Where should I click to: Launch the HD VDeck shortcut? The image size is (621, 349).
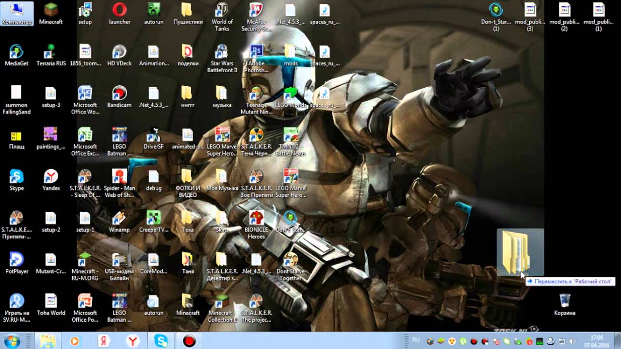119,56
